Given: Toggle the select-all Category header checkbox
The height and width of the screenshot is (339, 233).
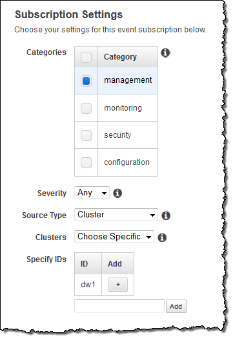Looking at the screenshot, I should coord(86,58).
